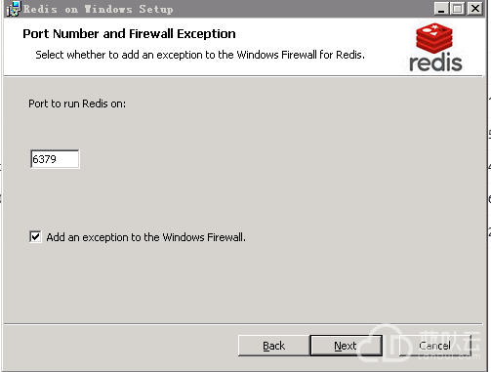Click the 'Add an exception to the Windows Firewall' label
The height and width of the screenshot is (372, 491).
[x=145, y=237]
